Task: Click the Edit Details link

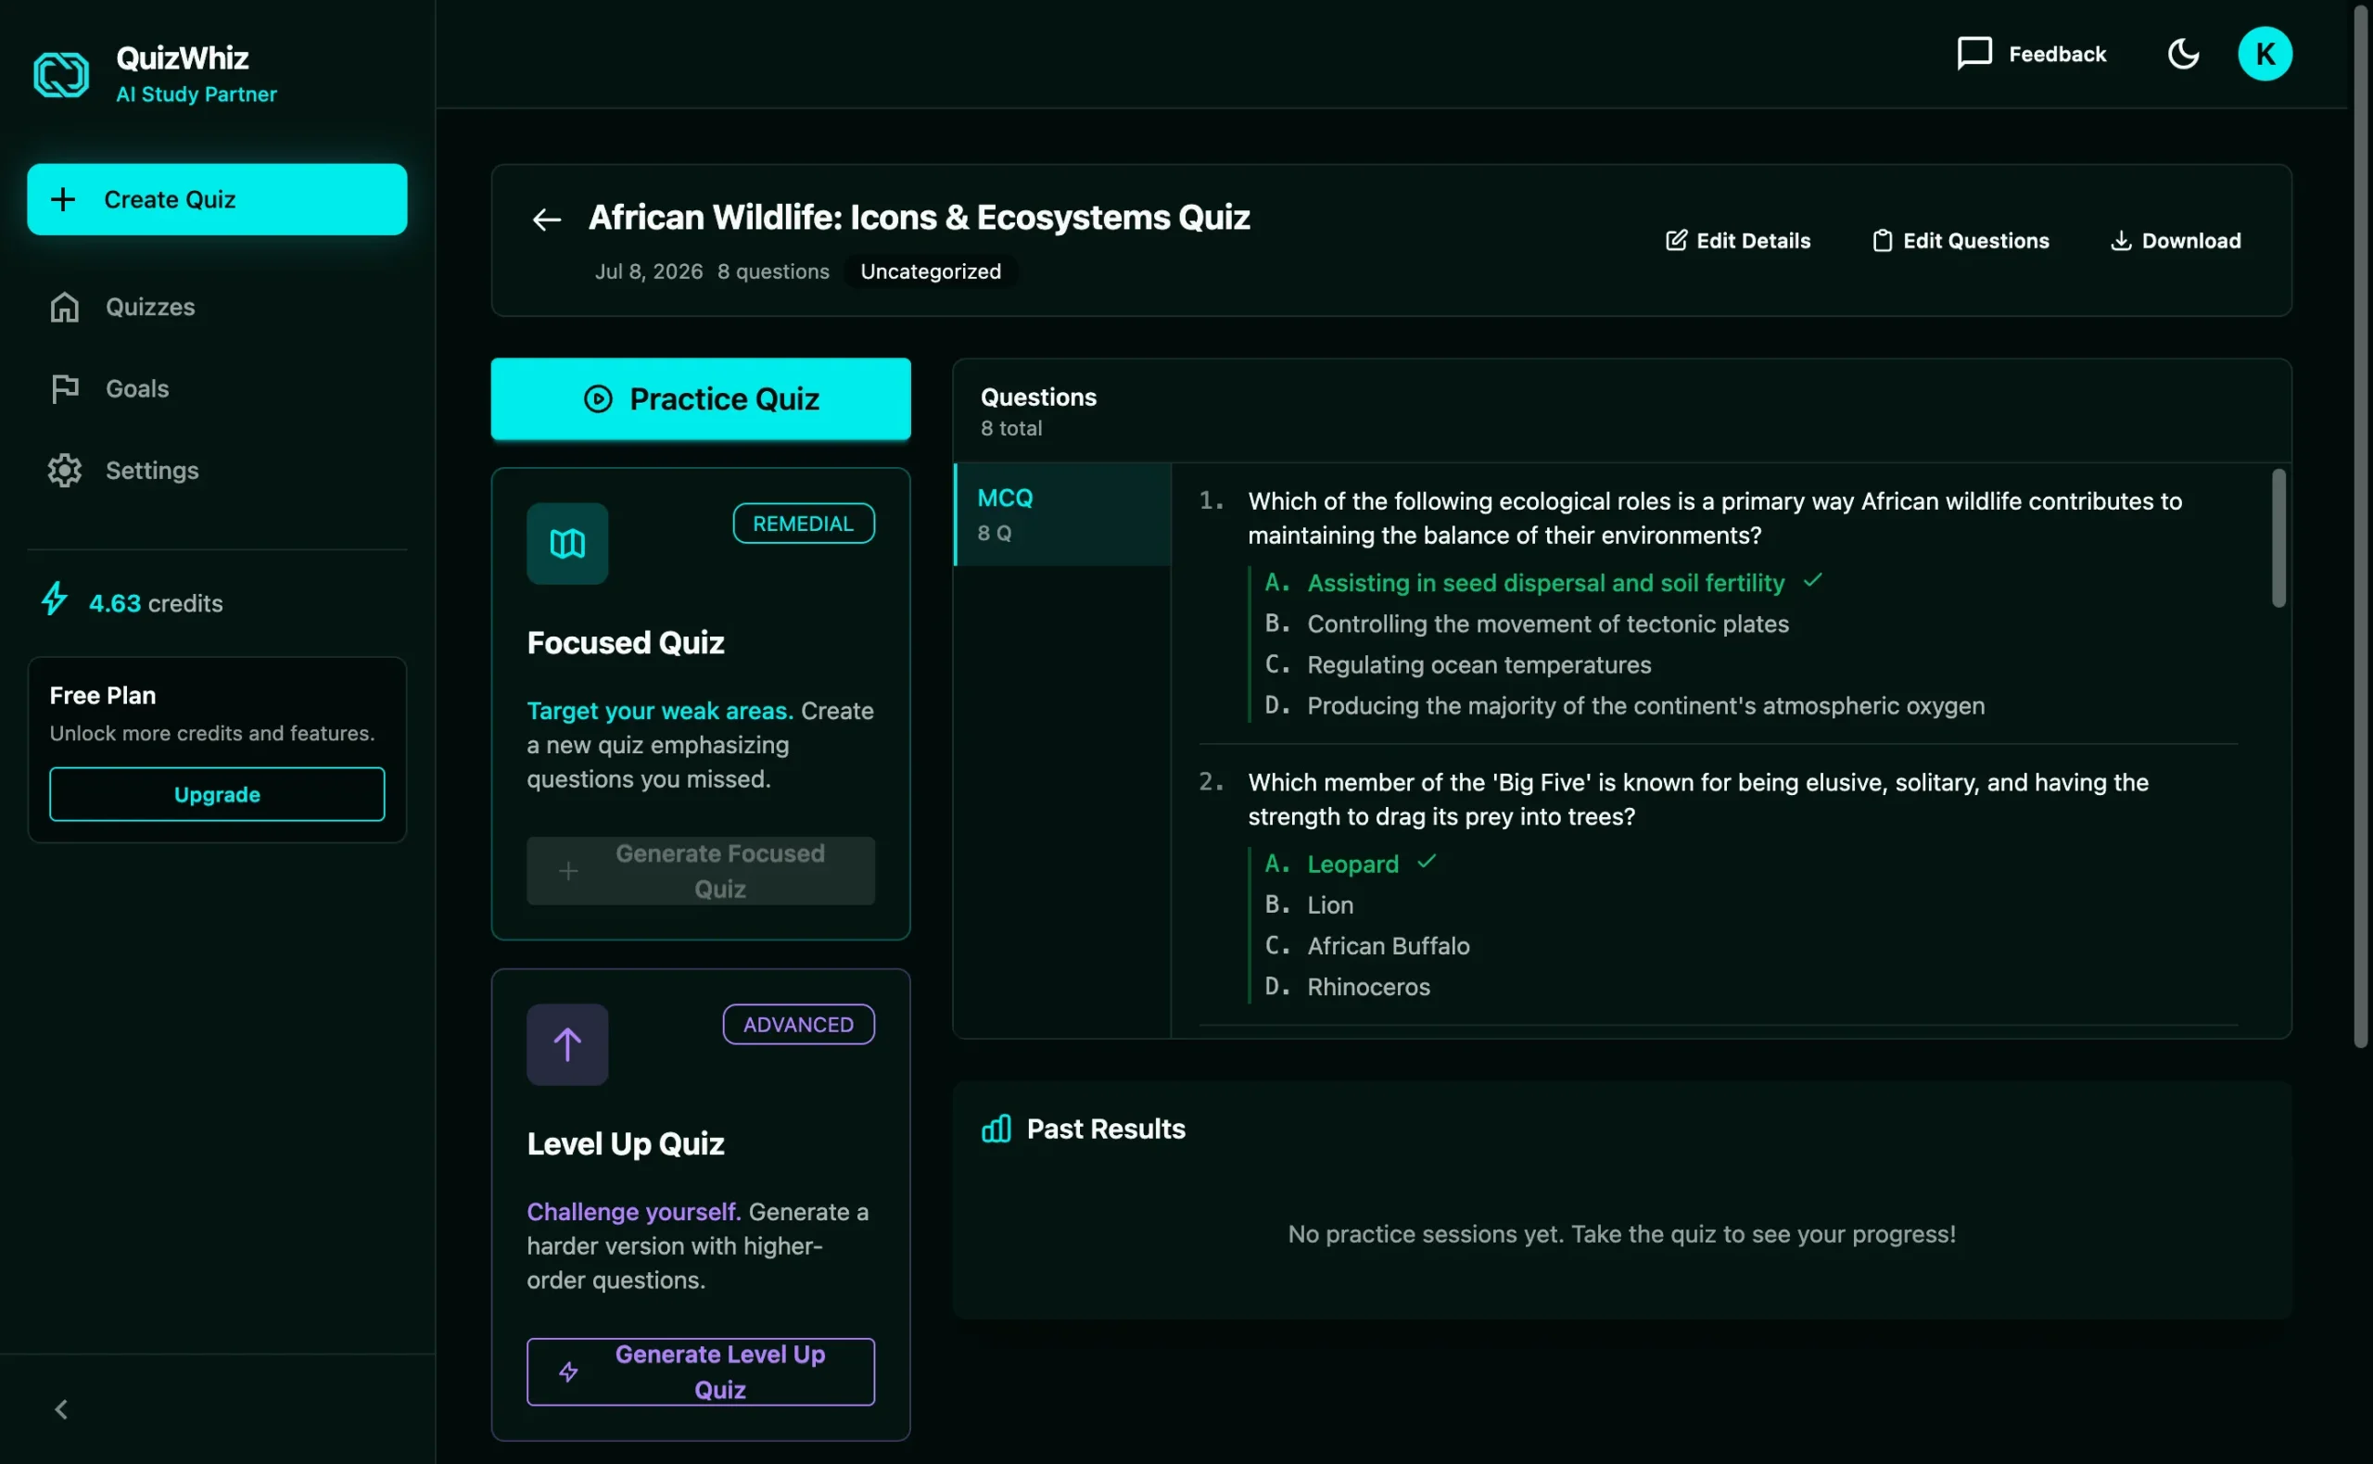Action: 1738,240
